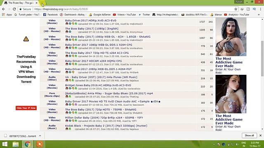Open Facebook bookmark
Screen dimensions: 264x148
pos(50,15)
